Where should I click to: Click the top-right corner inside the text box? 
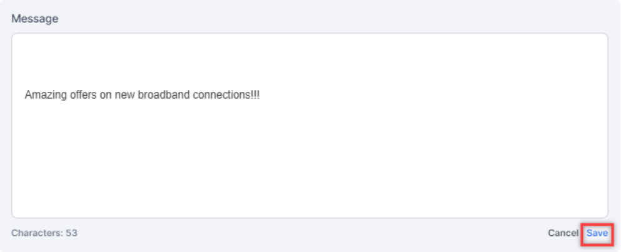click(599, 41)
